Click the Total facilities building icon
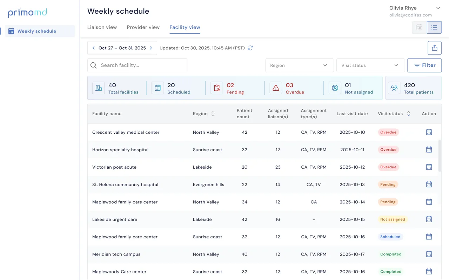 pos(99,88)
